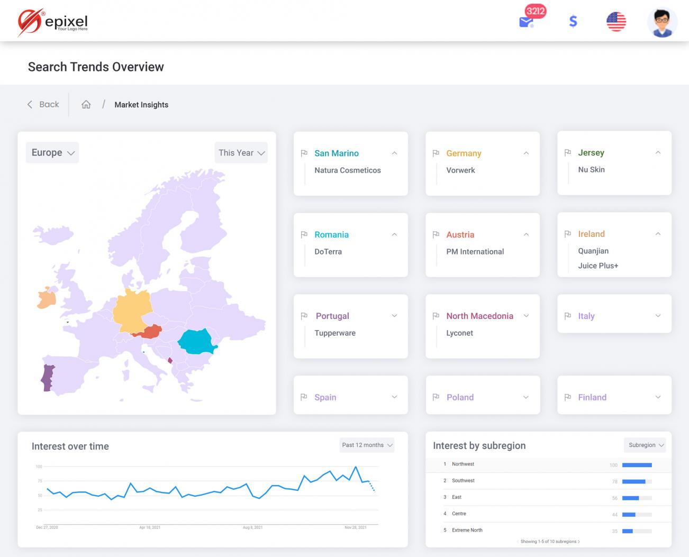This screenshot has width=689, height=557.
Task: Expand the Spain card
Action: [394, 397]
